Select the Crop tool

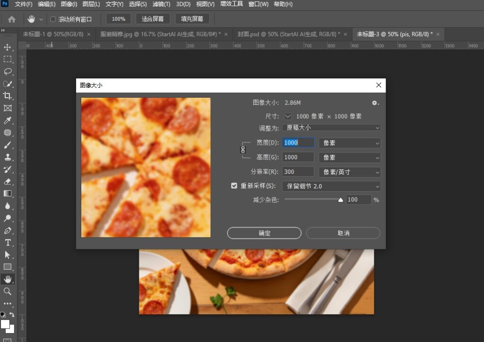coord(8,96)
